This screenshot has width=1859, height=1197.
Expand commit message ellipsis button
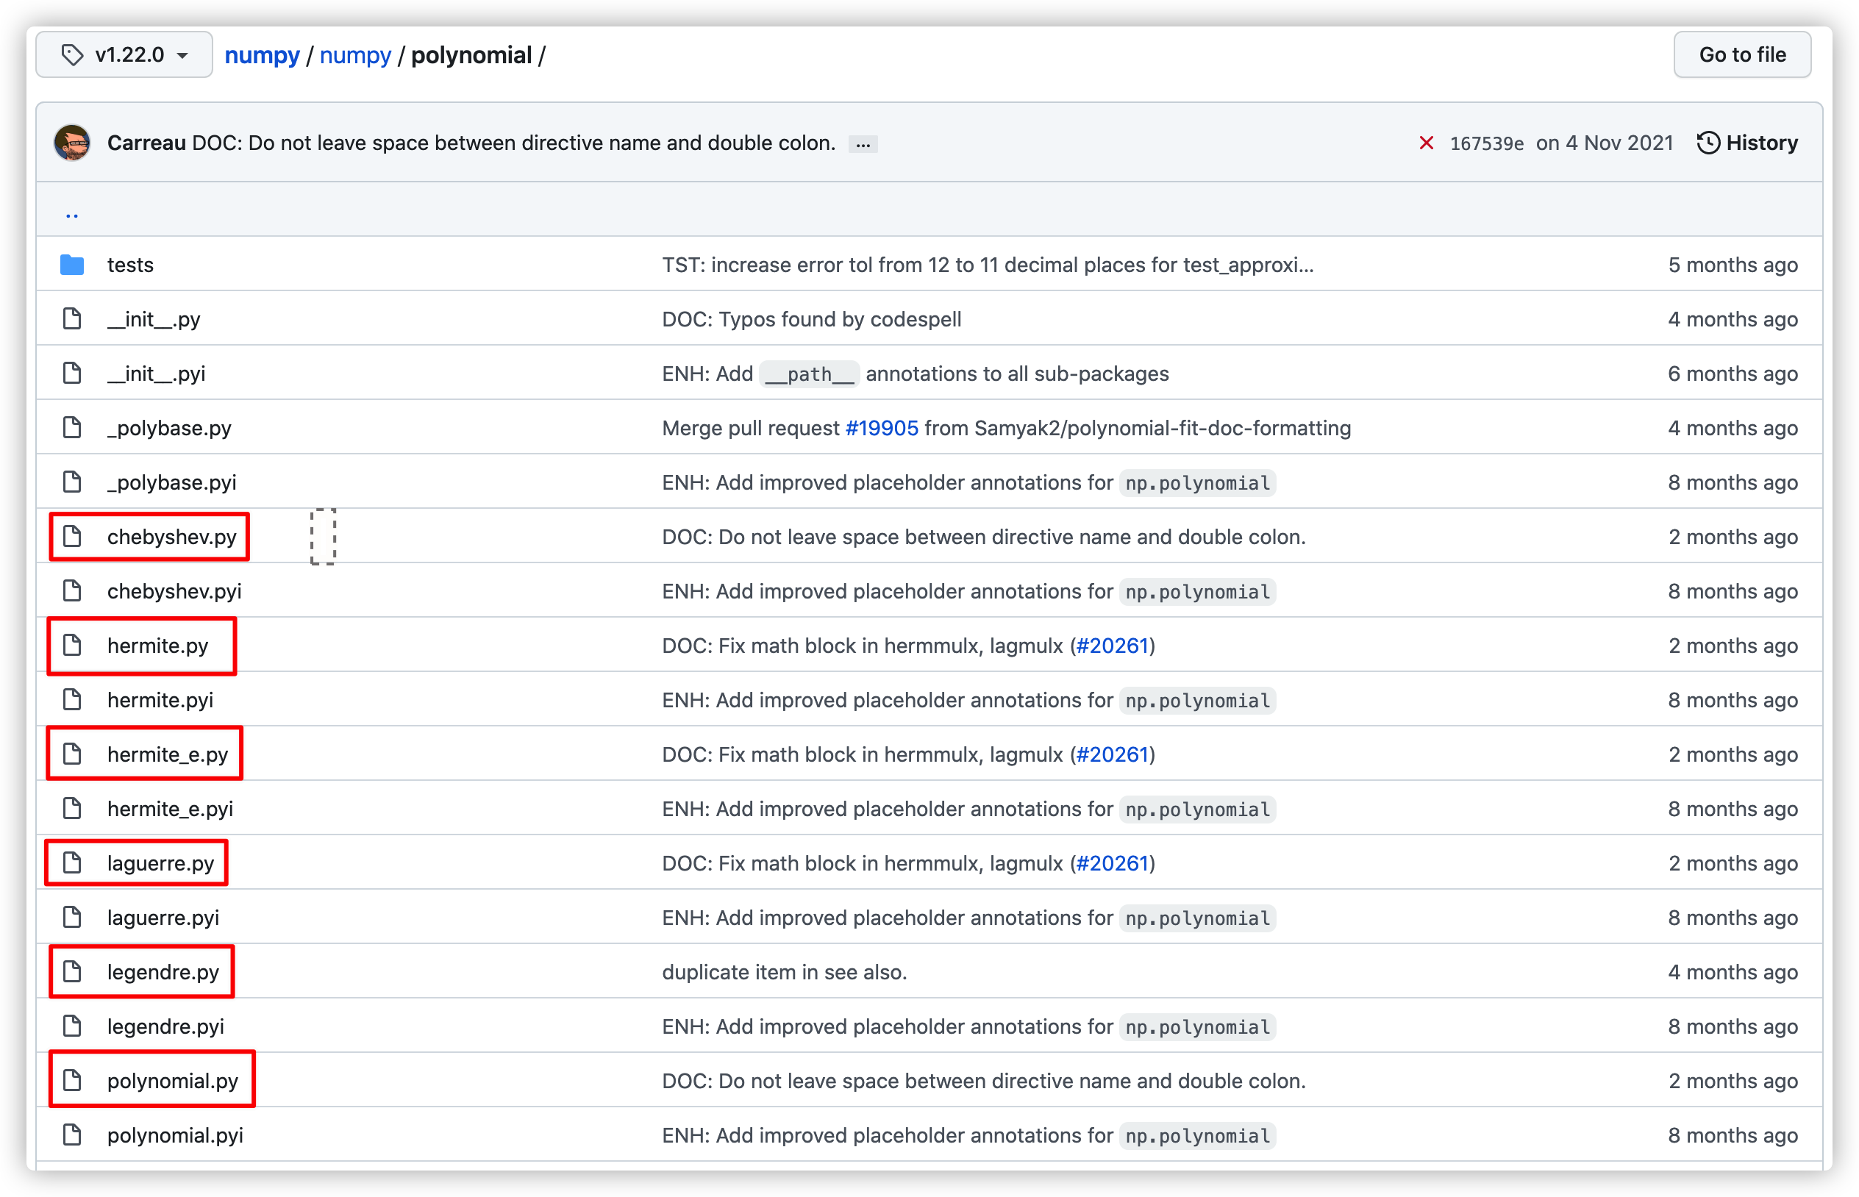pyautogui.click(x=863, y=145)
